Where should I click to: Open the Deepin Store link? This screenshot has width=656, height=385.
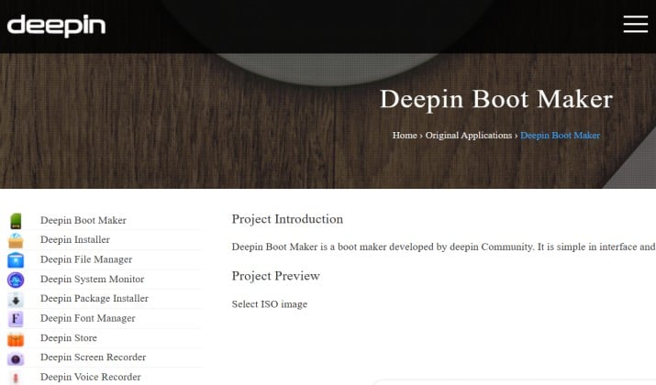(x=69, y=337)
